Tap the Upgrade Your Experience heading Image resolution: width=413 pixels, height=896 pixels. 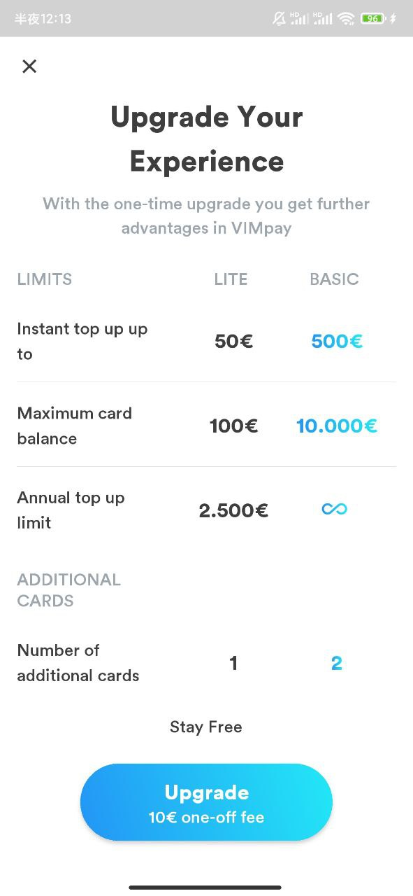pyautogui.click(x=207, y=139)
